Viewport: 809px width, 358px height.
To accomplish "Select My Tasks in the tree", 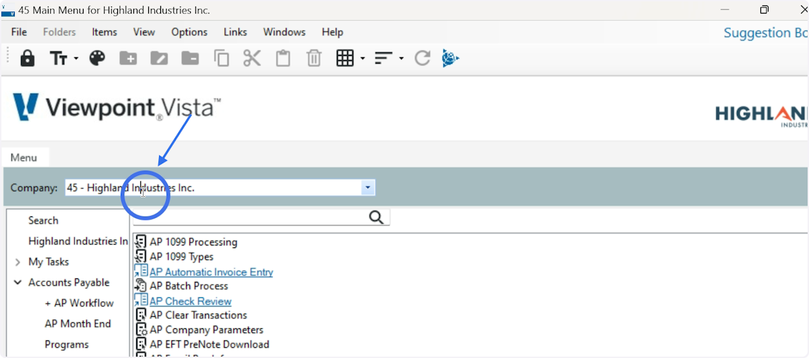I will (x=49, y=262).
